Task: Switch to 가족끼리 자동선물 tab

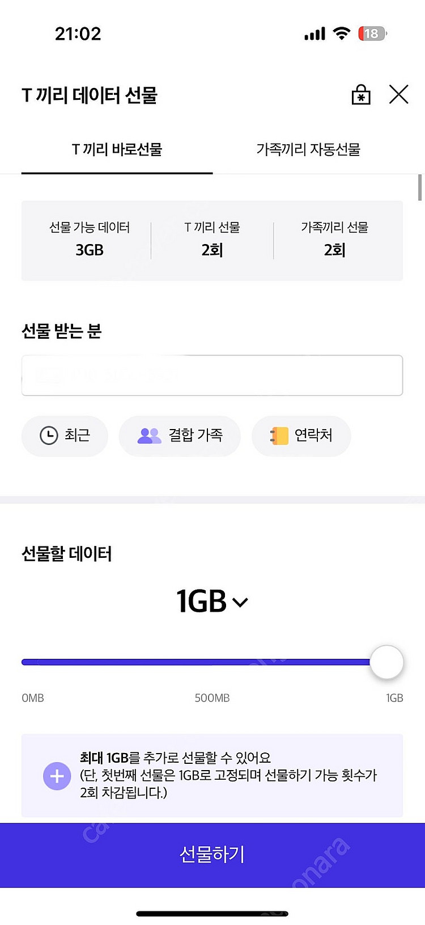Action: click(308, 150)
